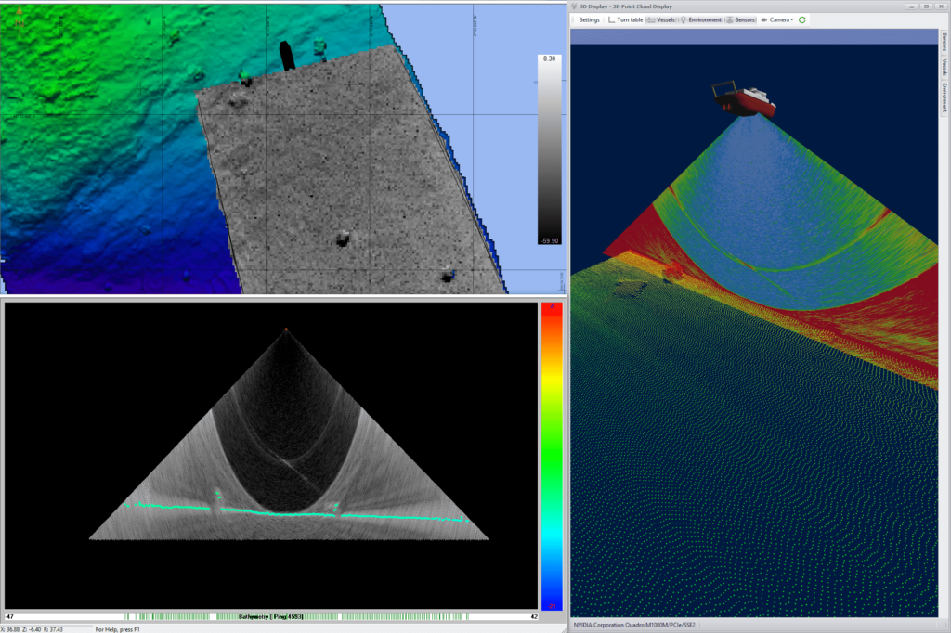Maximize the 3D Display window

point(926,6)
